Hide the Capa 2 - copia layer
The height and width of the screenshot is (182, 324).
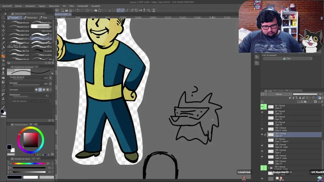coord(262,129)
